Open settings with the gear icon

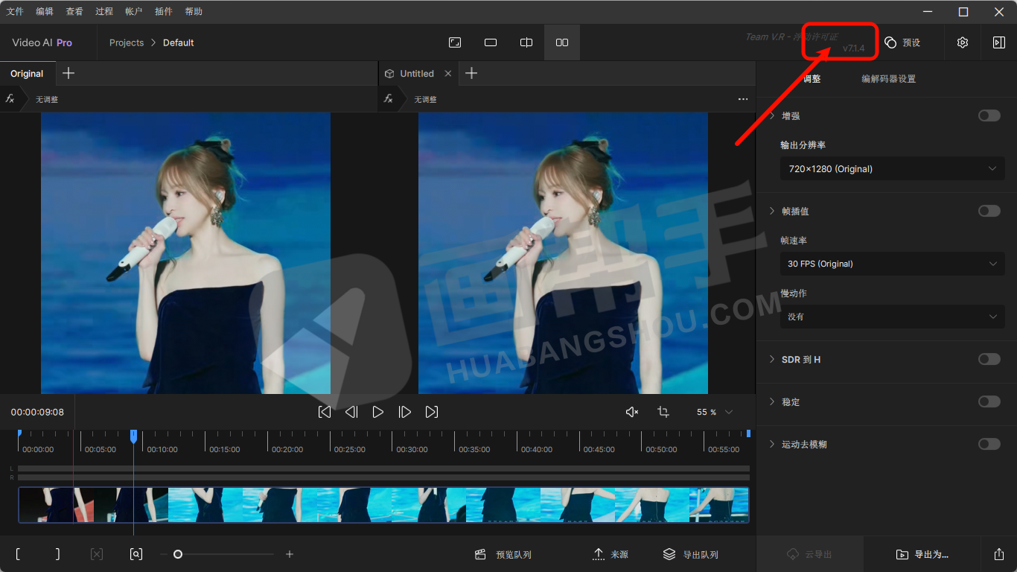(963, 42)
